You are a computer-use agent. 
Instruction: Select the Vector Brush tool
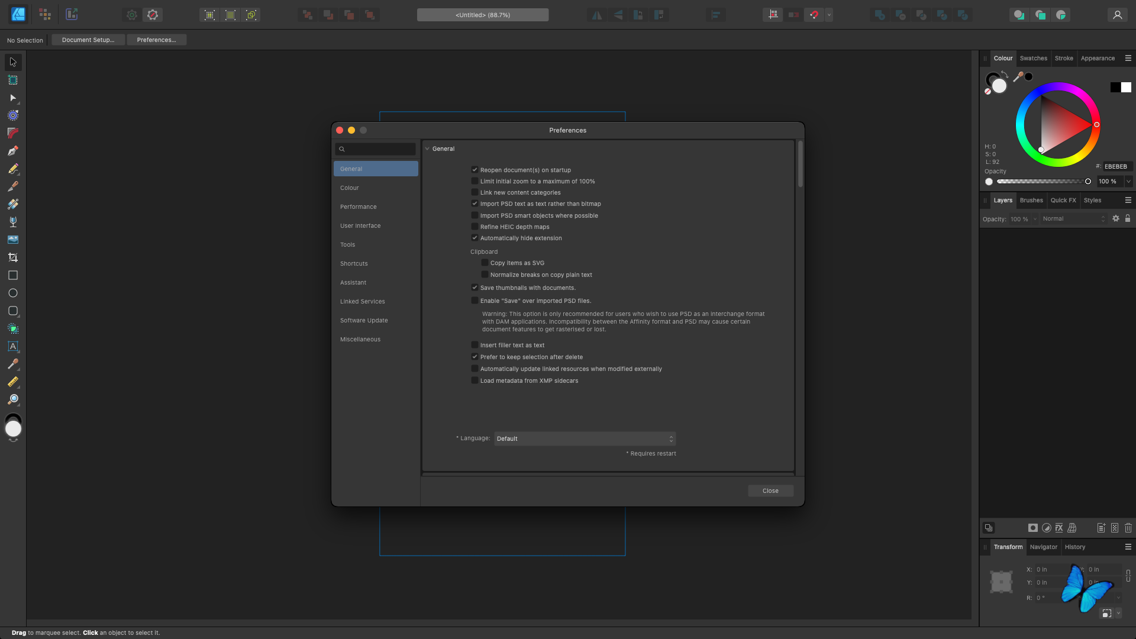[13, 186]
